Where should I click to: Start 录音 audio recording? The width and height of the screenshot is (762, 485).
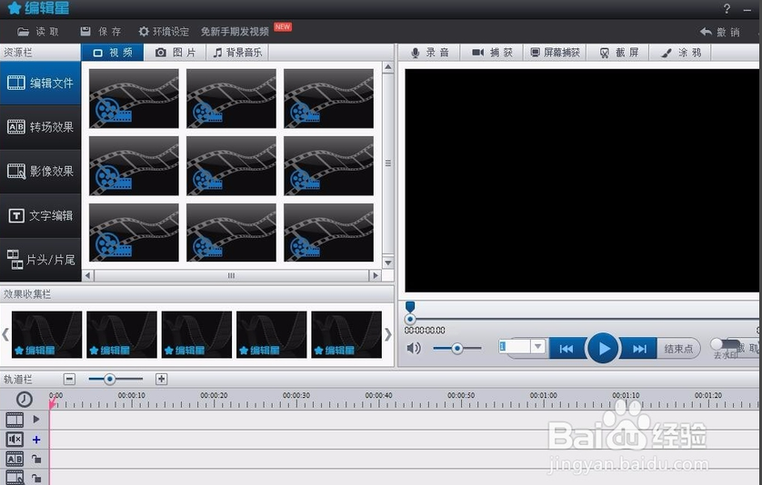[429, 53]
